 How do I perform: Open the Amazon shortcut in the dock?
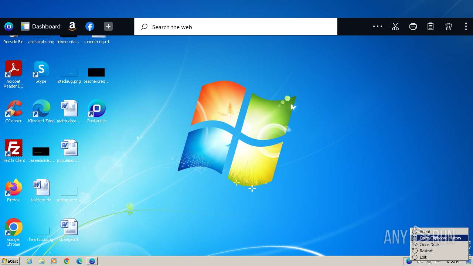[x=72, y=27]
